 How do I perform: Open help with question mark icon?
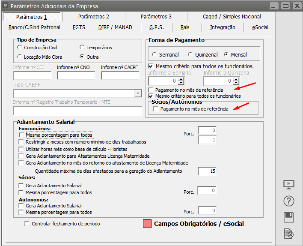coord(289,201)
